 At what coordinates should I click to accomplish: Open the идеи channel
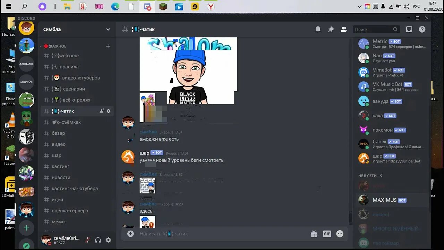coord(77,200)
